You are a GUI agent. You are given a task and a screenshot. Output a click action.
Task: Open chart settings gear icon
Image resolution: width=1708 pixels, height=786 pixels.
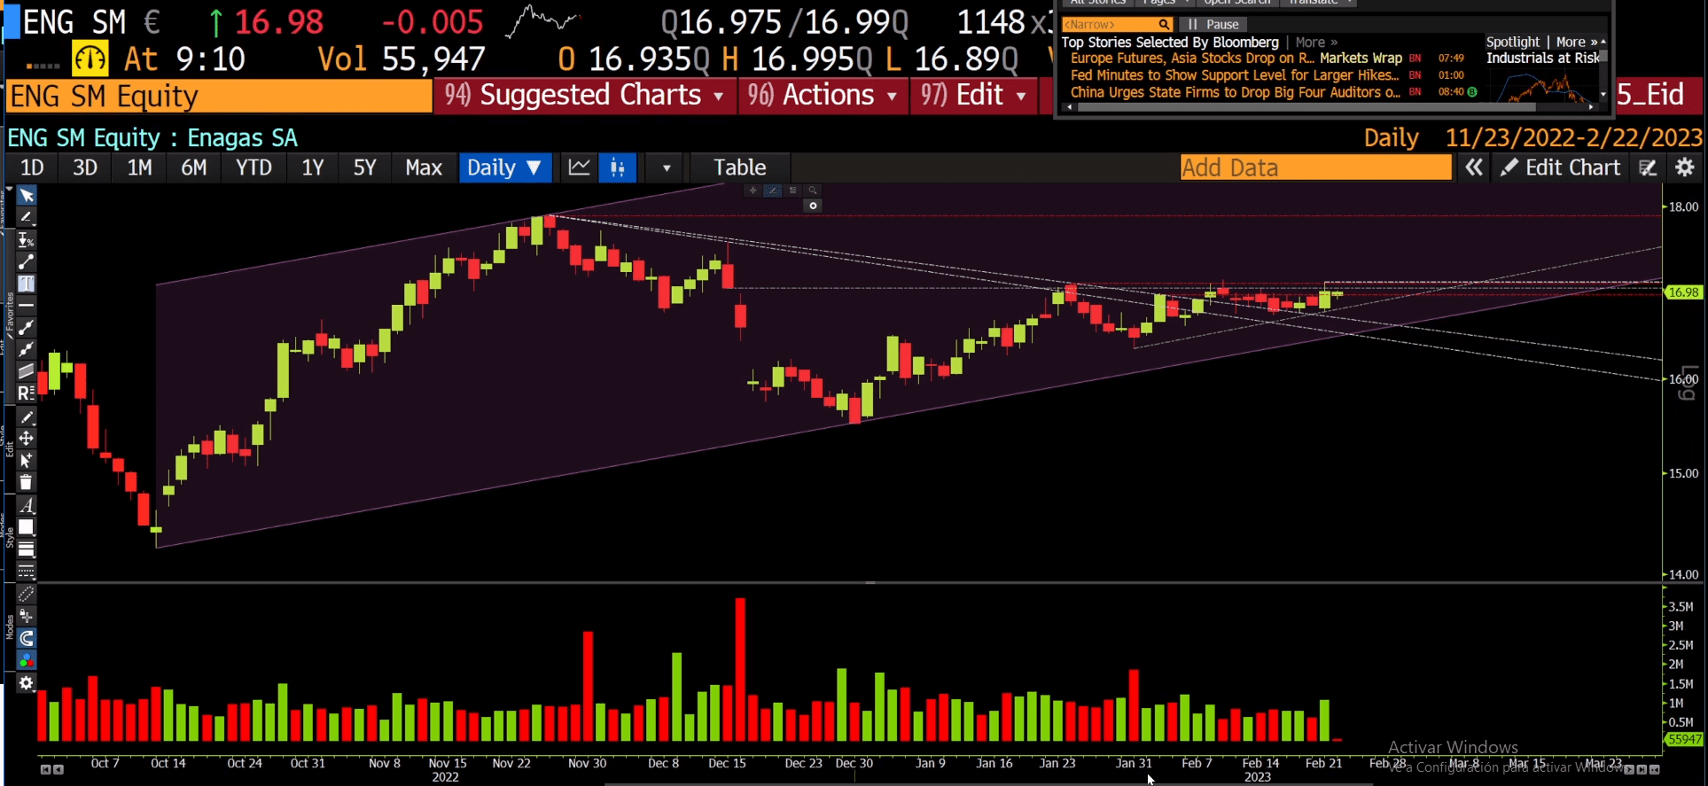[x=1685, y=167]
